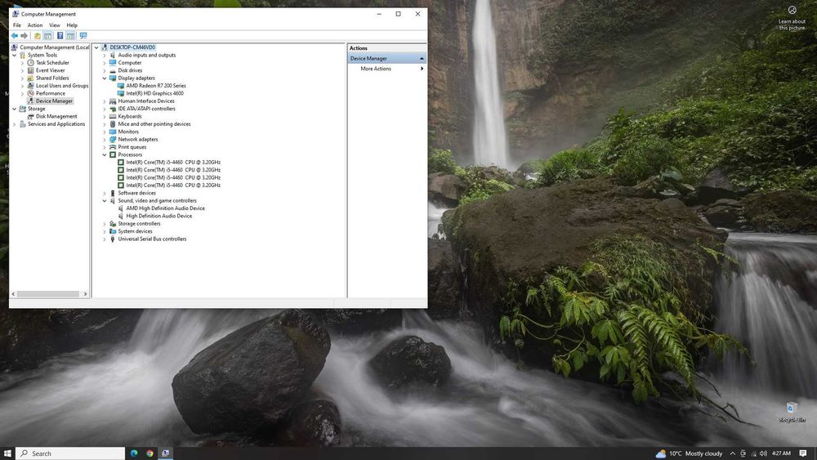This screenshot has width=817, height=460.
Task: Open the Action menu
Action: pyautogui.click(x=35, y=25)
